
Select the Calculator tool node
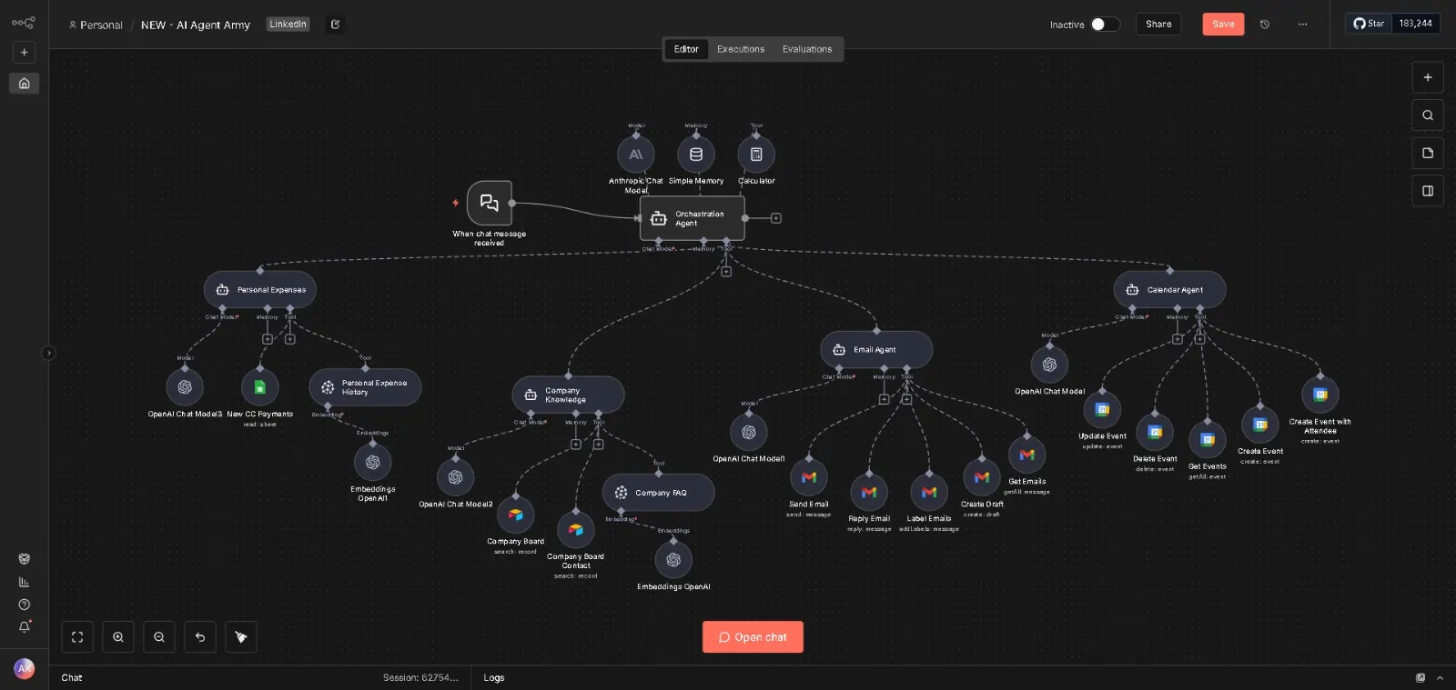tap(756, 155)
